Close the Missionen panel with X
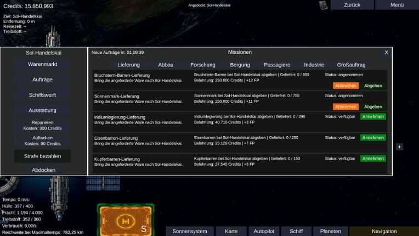Viewport: 419px width, 236px height. 387,52
